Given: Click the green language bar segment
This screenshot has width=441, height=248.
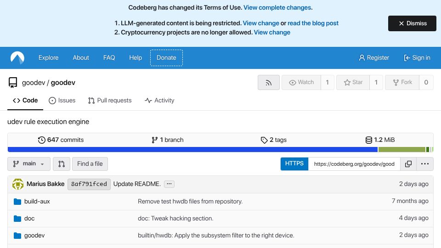Looking at the screenshot, I should point(402,150).
